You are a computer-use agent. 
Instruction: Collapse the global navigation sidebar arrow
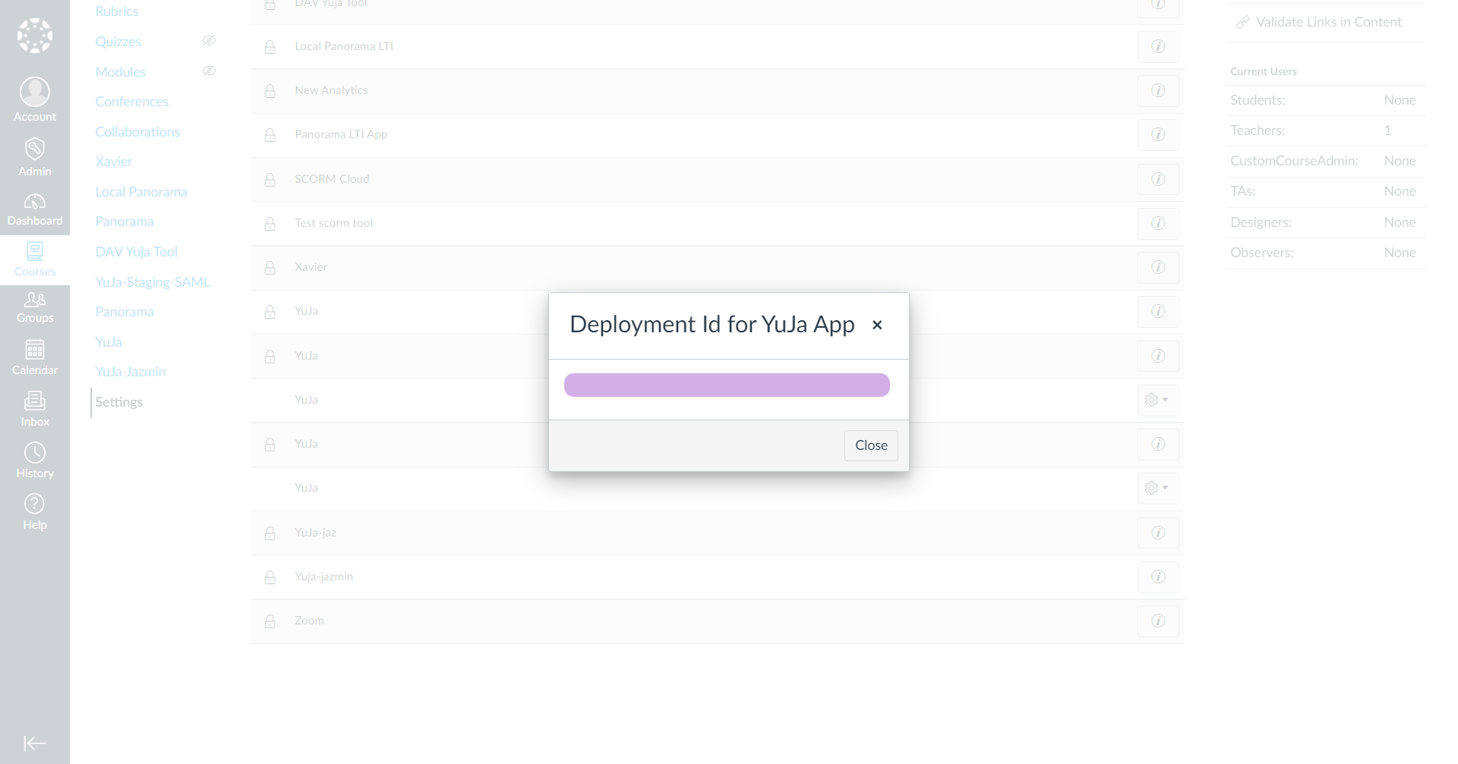pyautogui.click(x=35, y=743)
